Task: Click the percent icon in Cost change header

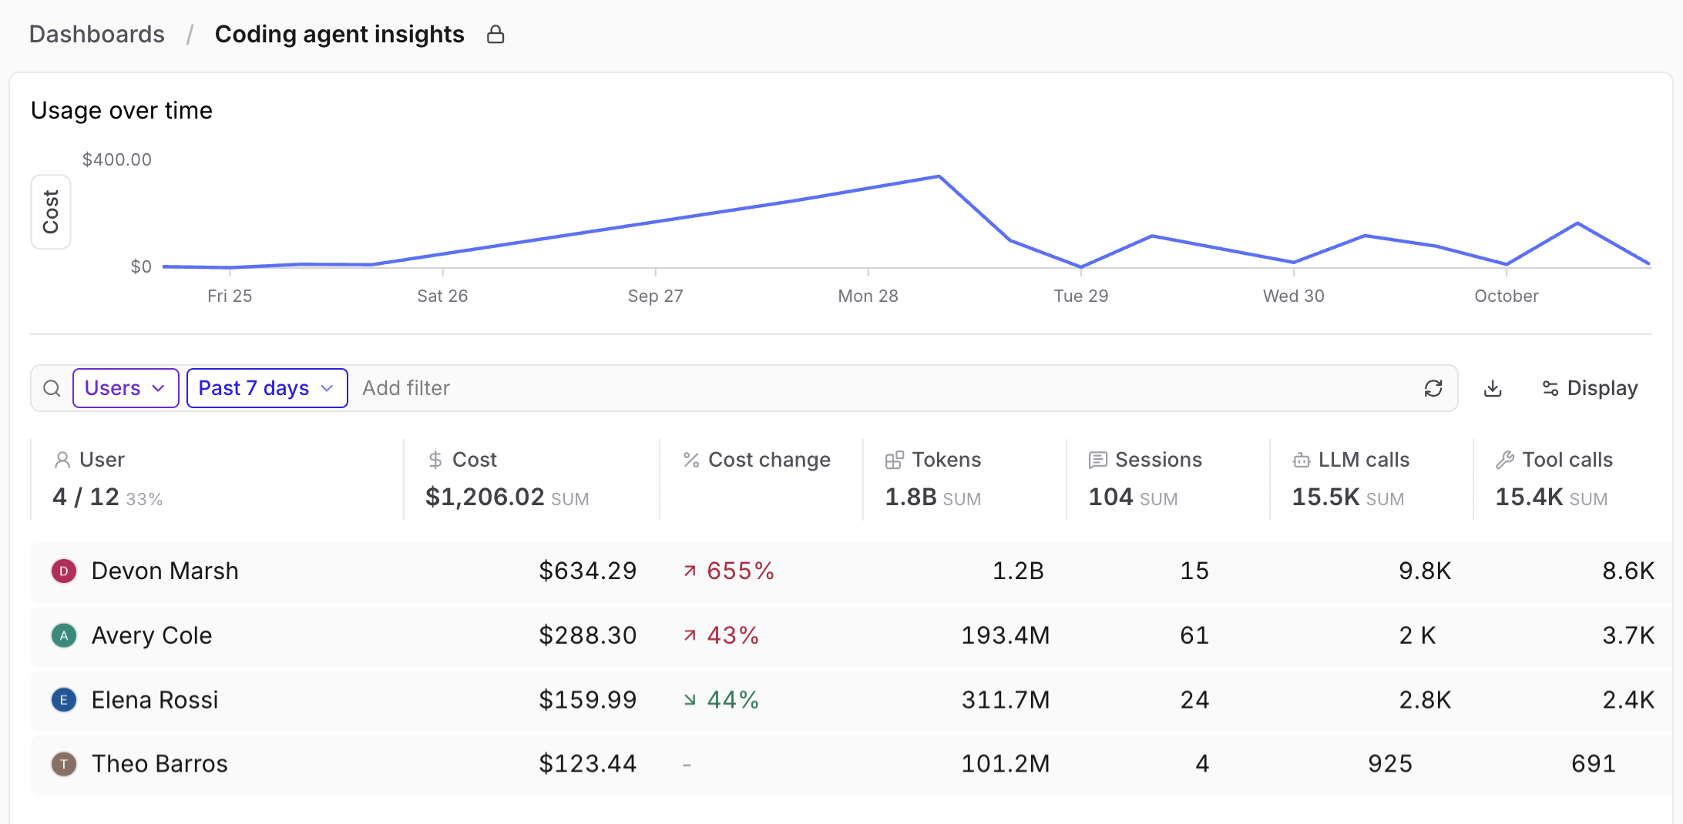Action: (691, 460)
